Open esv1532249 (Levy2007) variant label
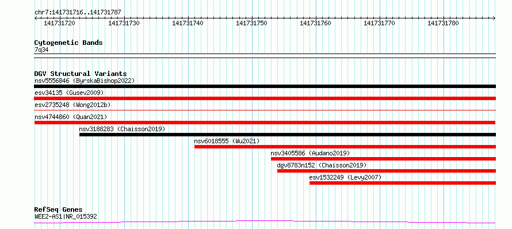Image resolution: width=512 pixels, height=229 pixels. [x=345, y=177]
